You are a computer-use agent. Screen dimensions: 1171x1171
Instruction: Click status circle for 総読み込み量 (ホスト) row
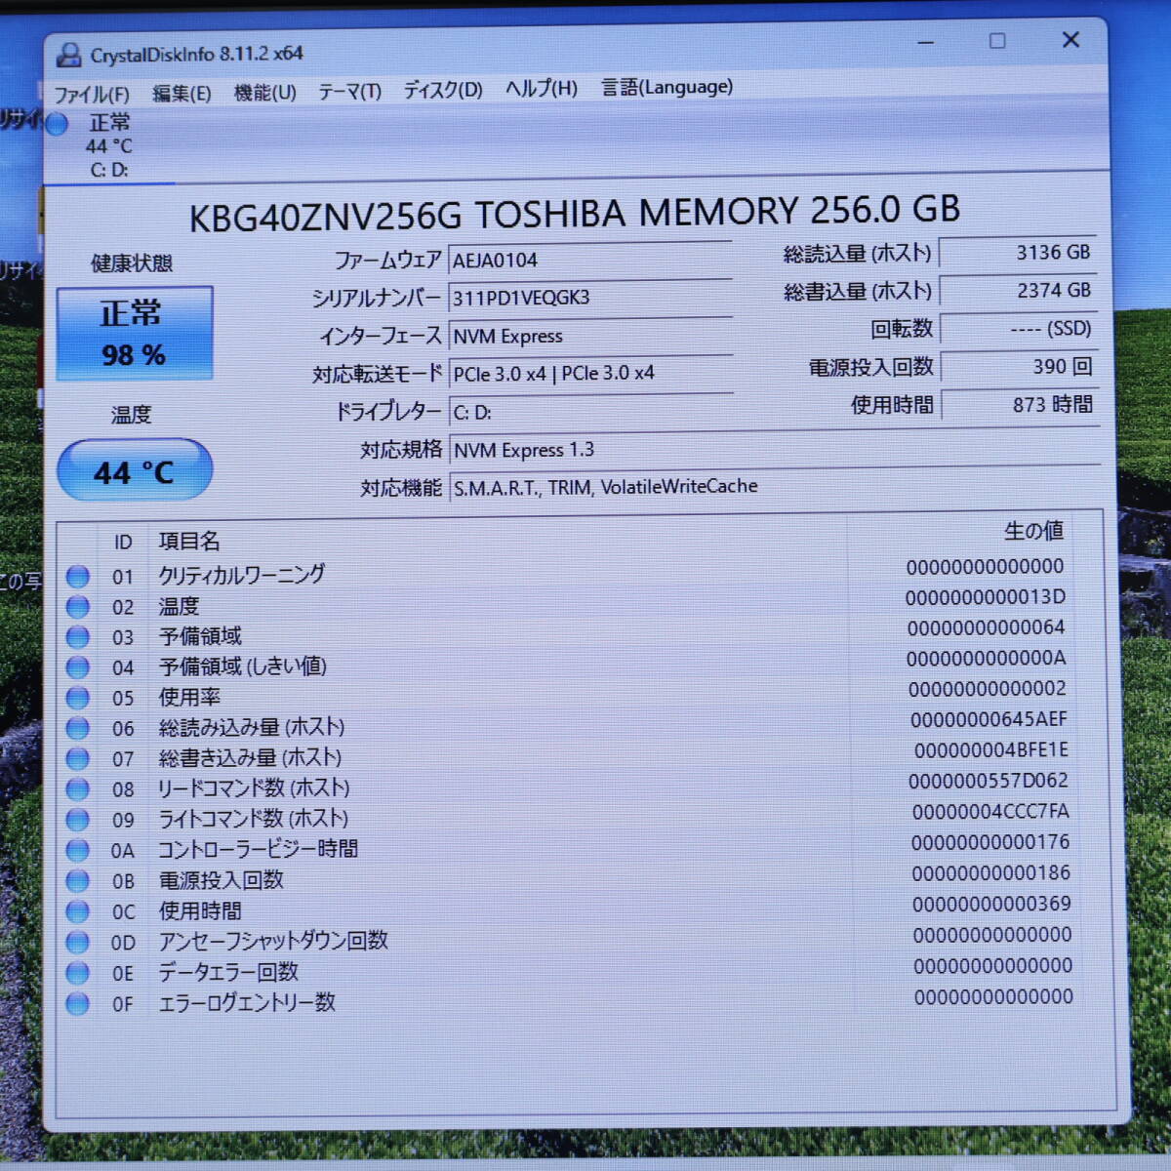[x=78, y=728]
